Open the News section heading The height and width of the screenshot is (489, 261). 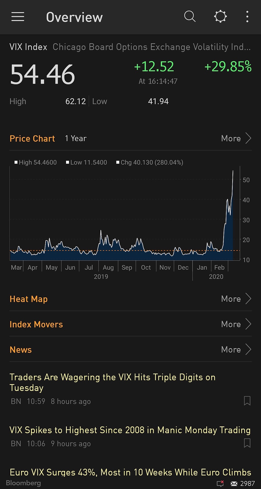point(21,350)
